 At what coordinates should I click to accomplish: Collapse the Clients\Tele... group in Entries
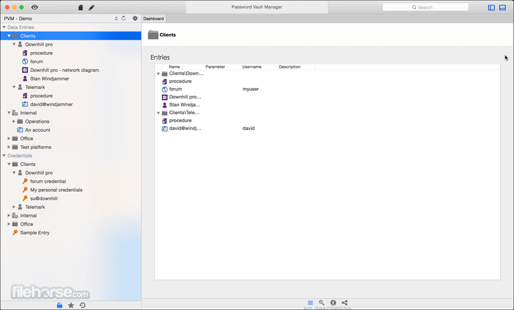pyautogui.click(x=158, y=113)
